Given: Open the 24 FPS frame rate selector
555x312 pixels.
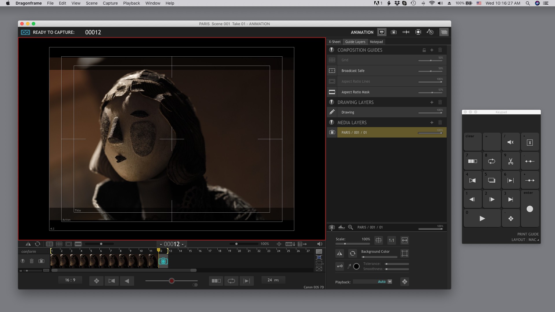Looking at the screenshot, I should point(273,280).
